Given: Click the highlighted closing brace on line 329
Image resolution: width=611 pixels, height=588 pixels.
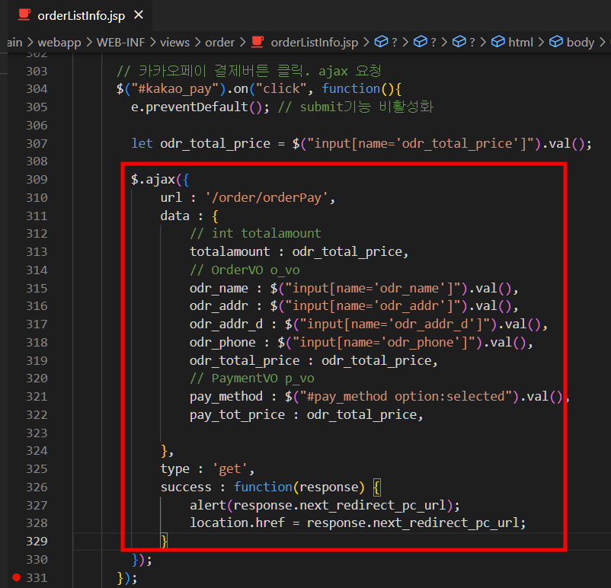Looking at the screenshot, I should 164,542.
